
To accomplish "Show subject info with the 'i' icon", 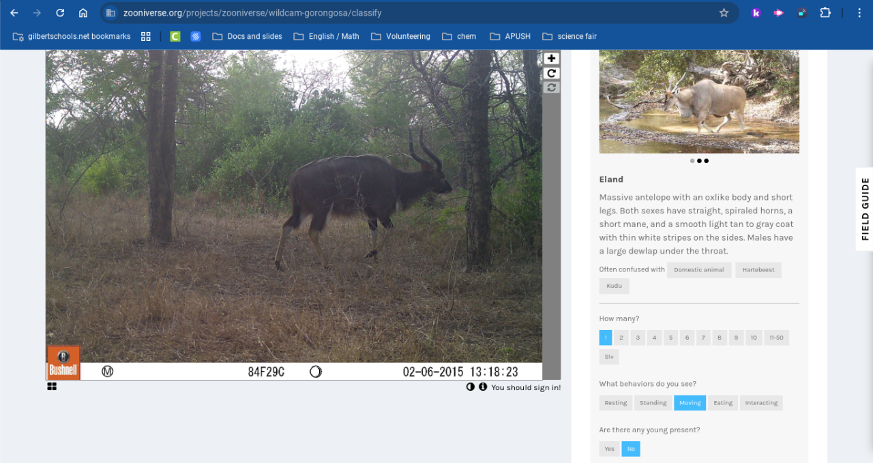I will point(483,387).
